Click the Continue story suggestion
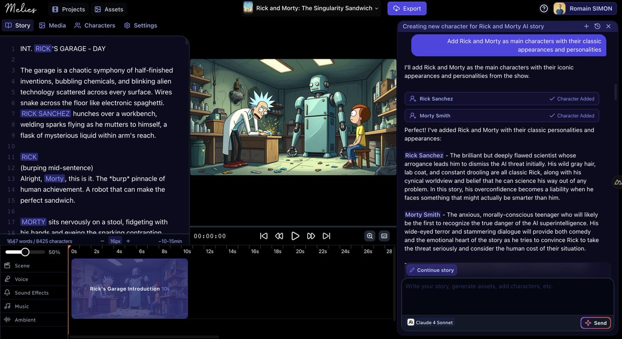The image size is (622, 339). click(431, 270)
